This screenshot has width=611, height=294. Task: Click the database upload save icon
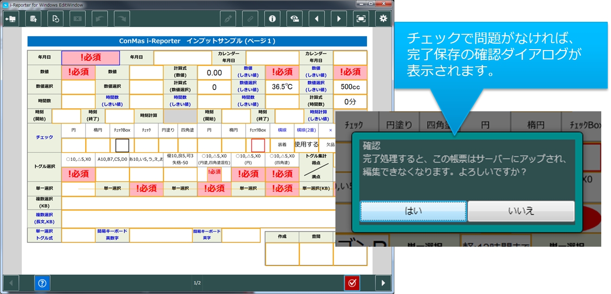click(x=33, y=19)
